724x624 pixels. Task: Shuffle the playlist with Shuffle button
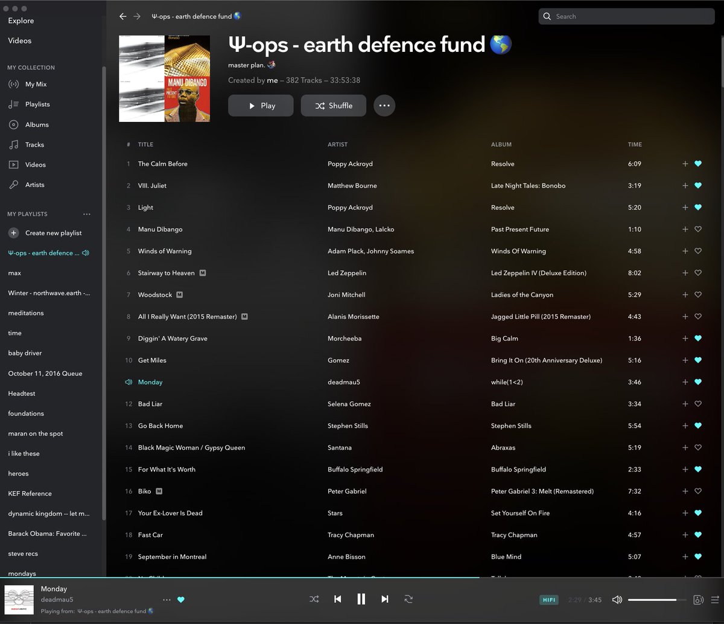tap(334, 106)
